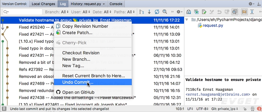Open Date: All filter dropdown

102,12
